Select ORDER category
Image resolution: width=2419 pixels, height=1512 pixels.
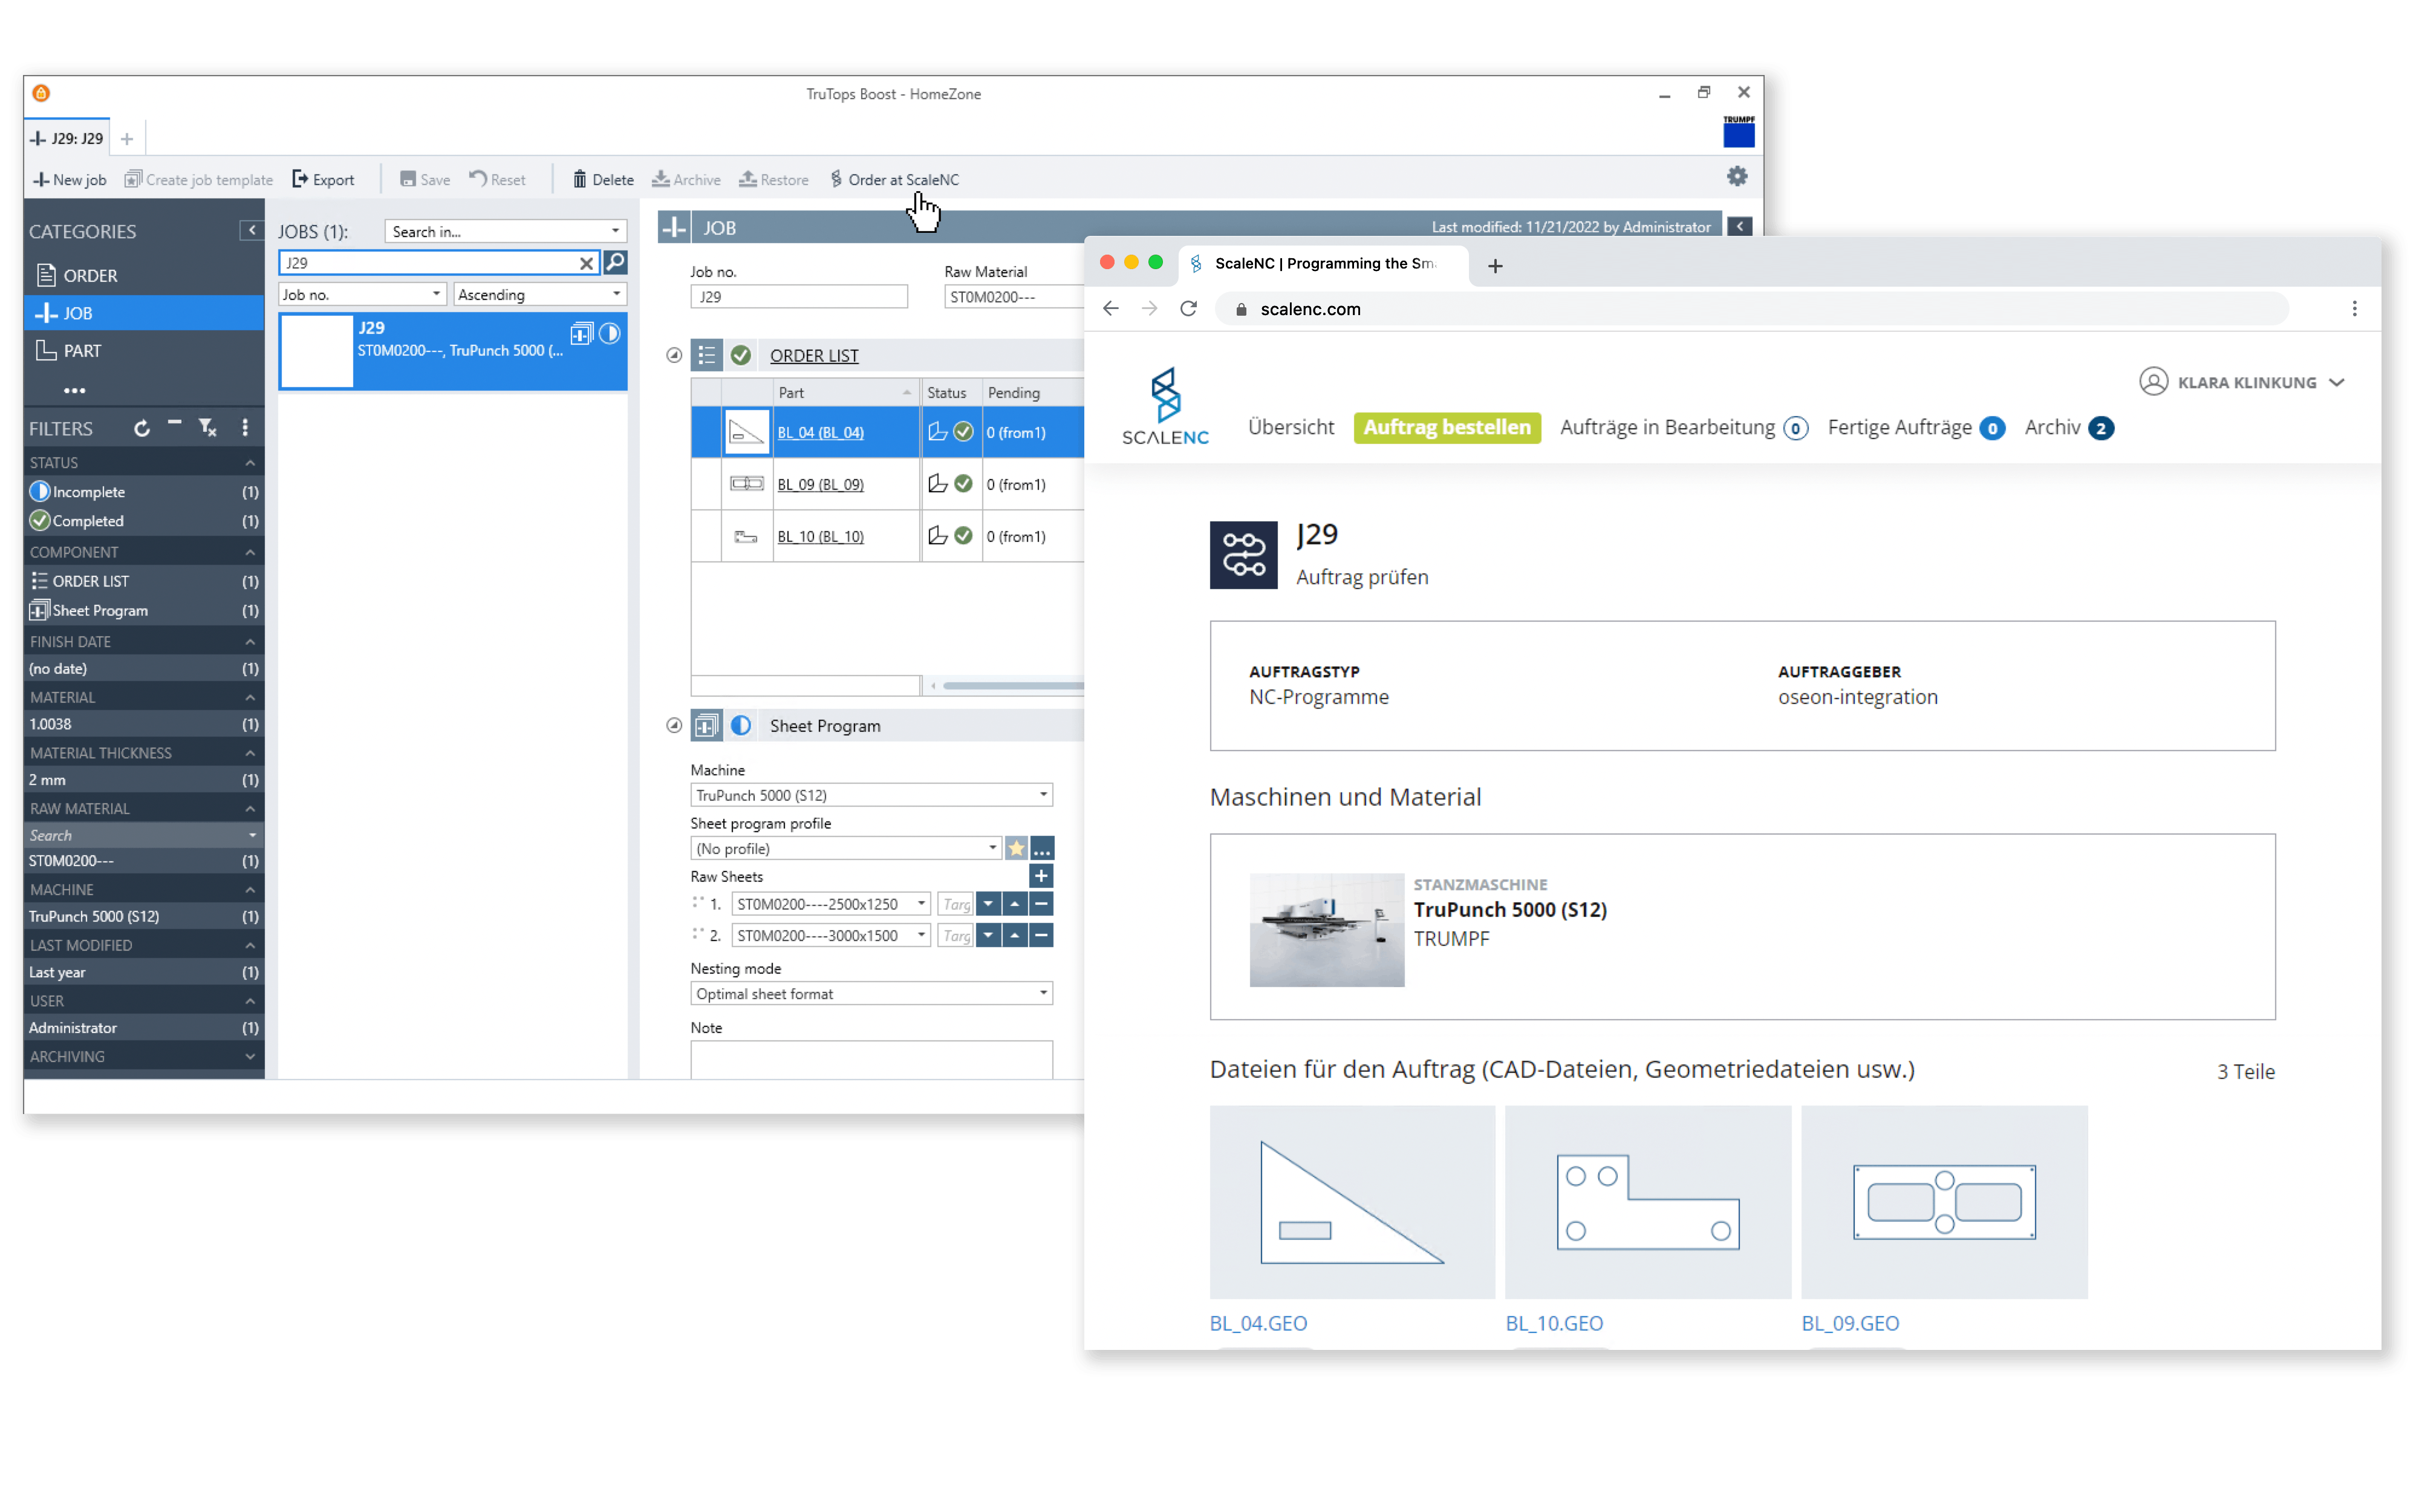[144, 275]
